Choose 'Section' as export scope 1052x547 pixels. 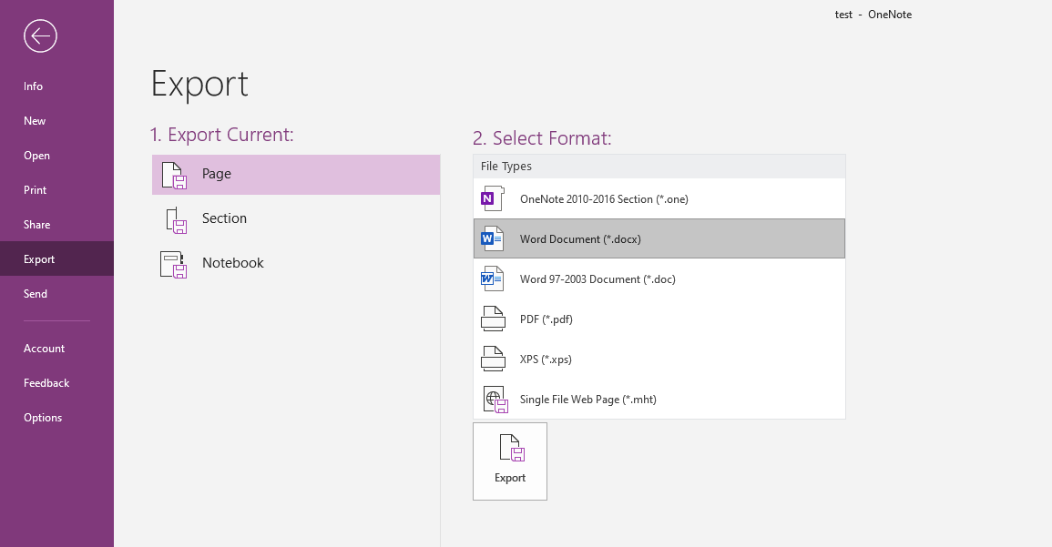[296, 219]
